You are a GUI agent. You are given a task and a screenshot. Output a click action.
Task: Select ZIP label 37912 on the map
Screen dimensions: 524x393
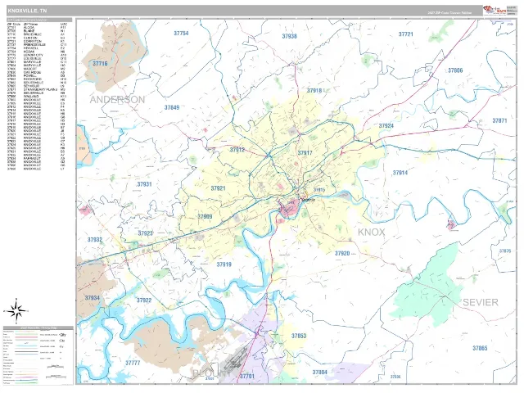coord(237,150)
